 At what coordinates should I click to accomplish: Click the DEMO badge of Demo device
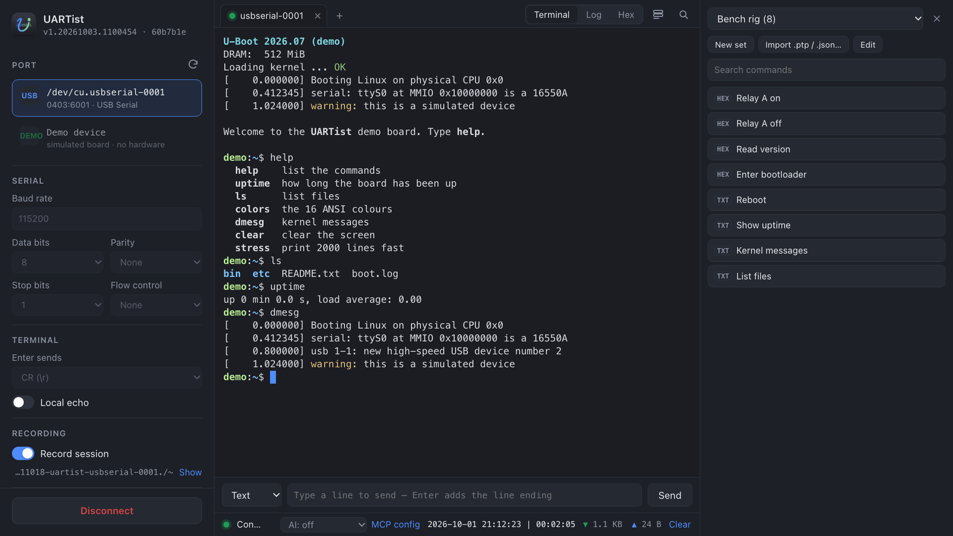coord(31,136)
